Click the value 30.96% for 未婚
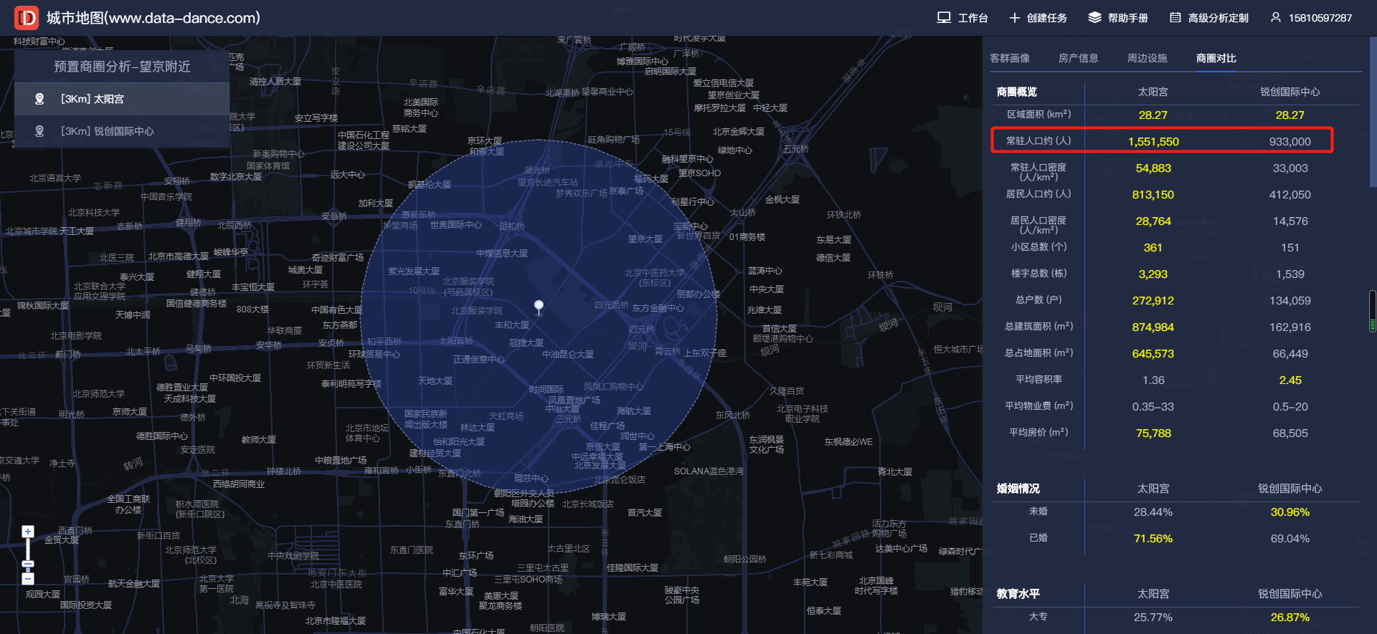 tap(1290, 512)
